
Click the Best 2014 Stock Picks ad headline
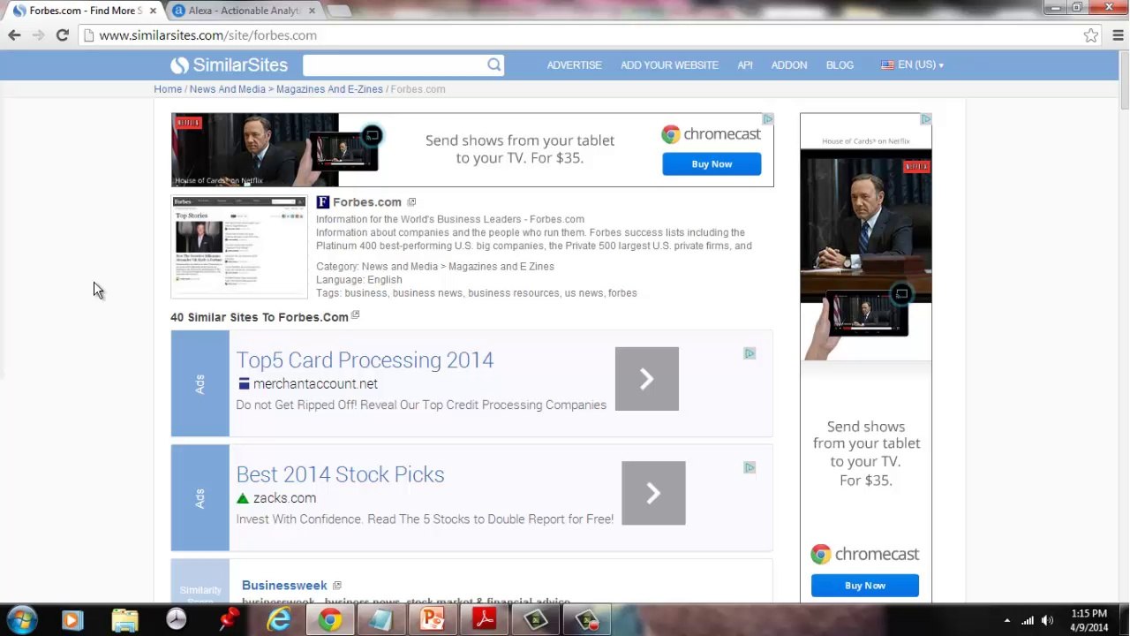point(340,474)
